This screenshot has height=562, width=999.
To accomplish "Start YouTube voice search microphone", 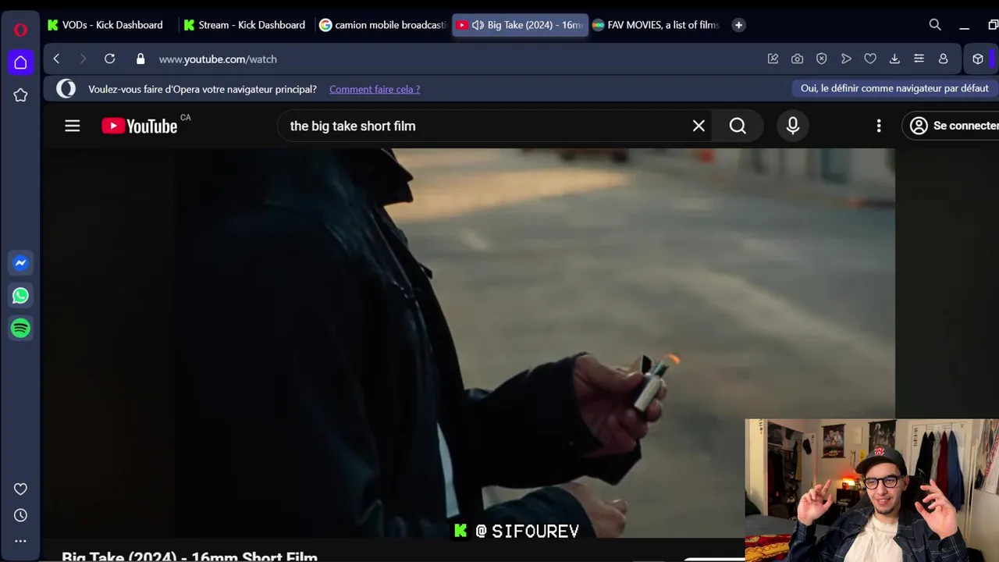I will (x=793, y=126).
